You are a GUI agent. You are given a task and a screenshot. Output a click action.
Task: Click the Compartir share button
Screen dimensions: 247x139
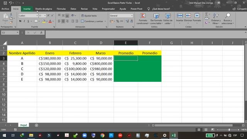coord(240,9)
